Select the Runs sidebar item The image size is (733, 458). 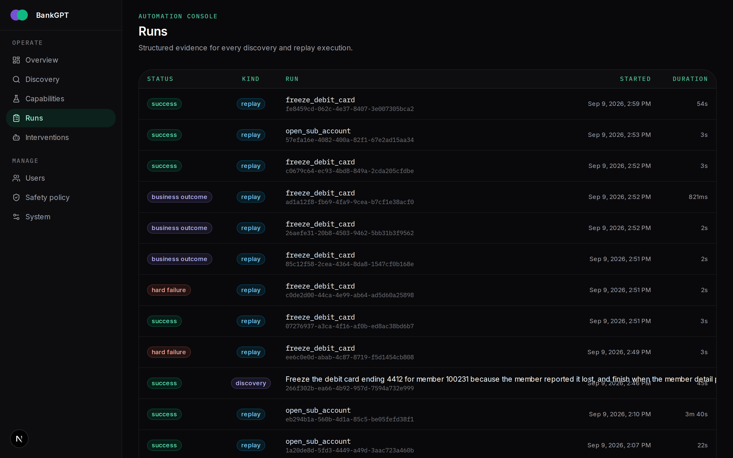[x=61, y=118]
